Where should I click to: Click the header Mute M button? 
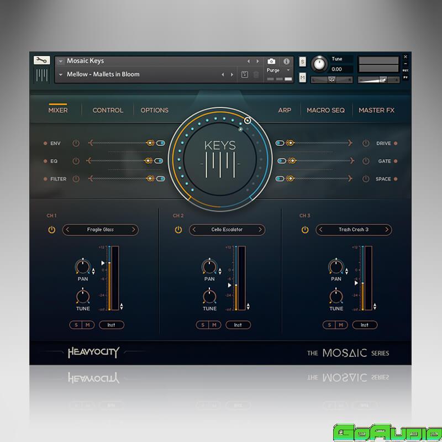pos(302,77)
